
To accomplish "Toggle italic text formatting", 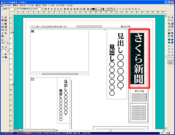I will pos(52,9).
